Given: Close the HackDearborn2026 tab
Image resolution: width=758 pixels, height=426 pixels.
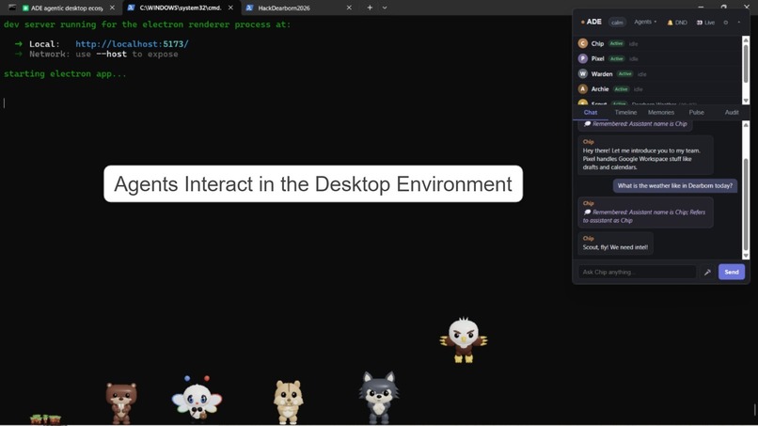Looking at the screenshot, I should click(x=349, y=8).
